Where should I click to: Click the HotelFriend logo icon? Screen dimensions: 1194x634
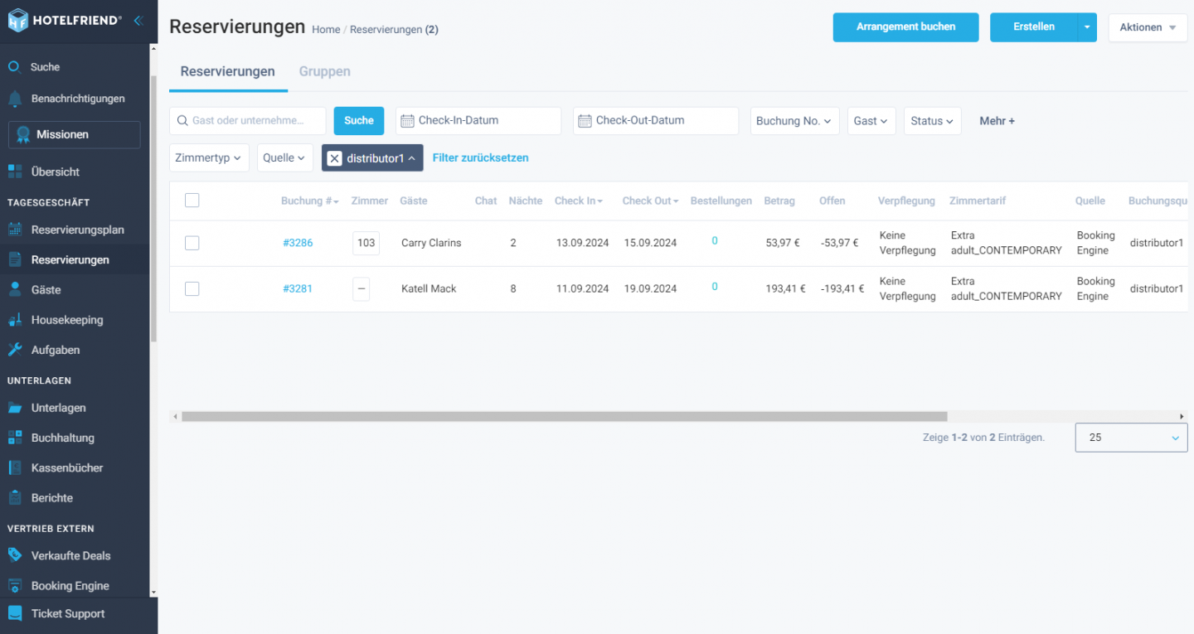click(x=17, y=20)
